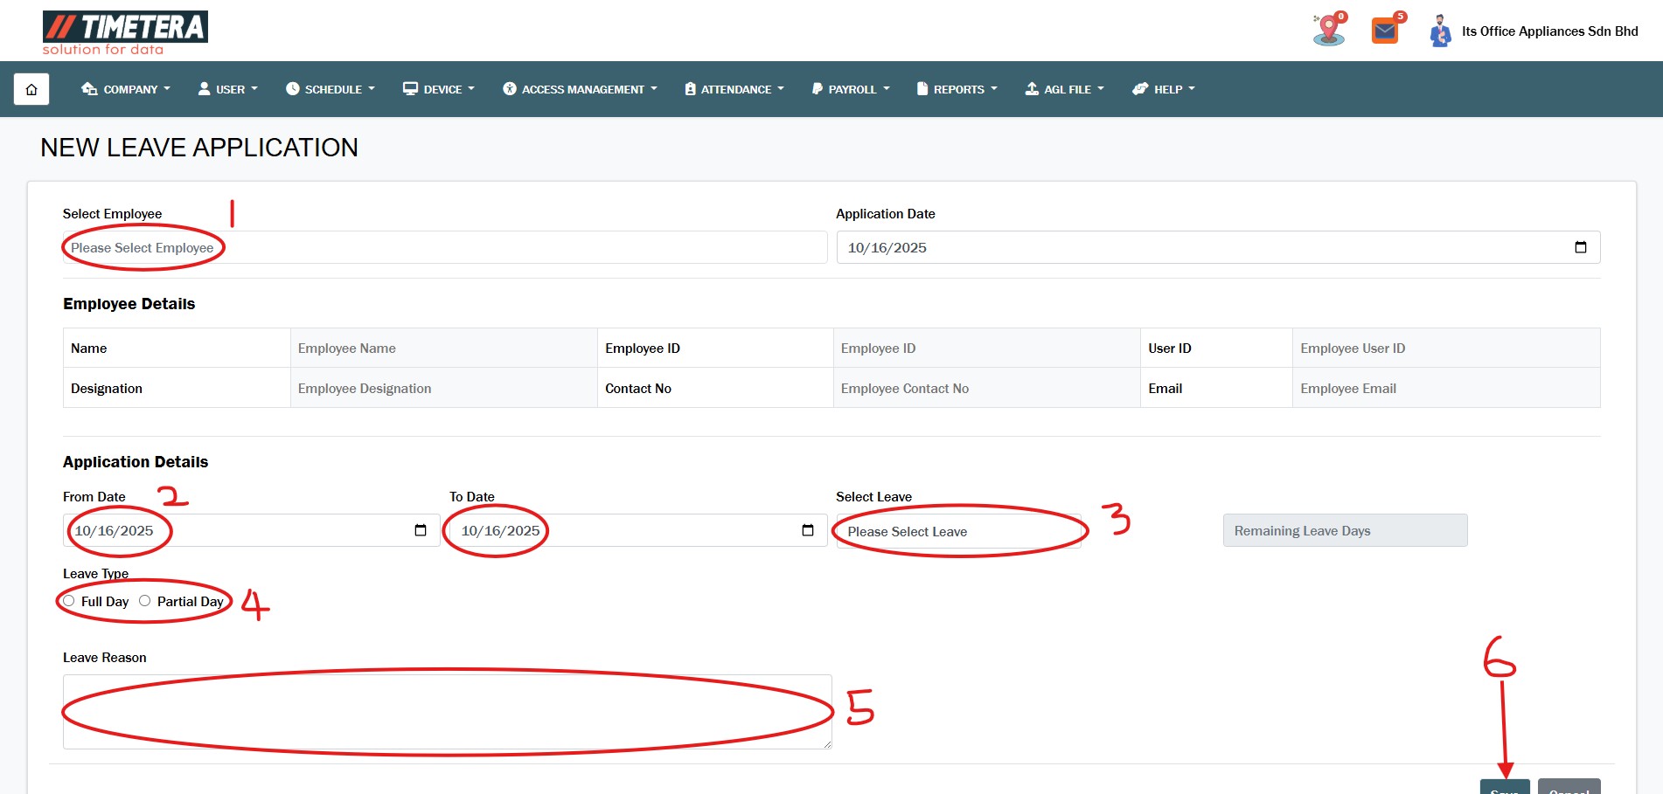The image size is (1663, 794).
Task: Select the Partial Day radio button
Action: (x=145, y=601)
